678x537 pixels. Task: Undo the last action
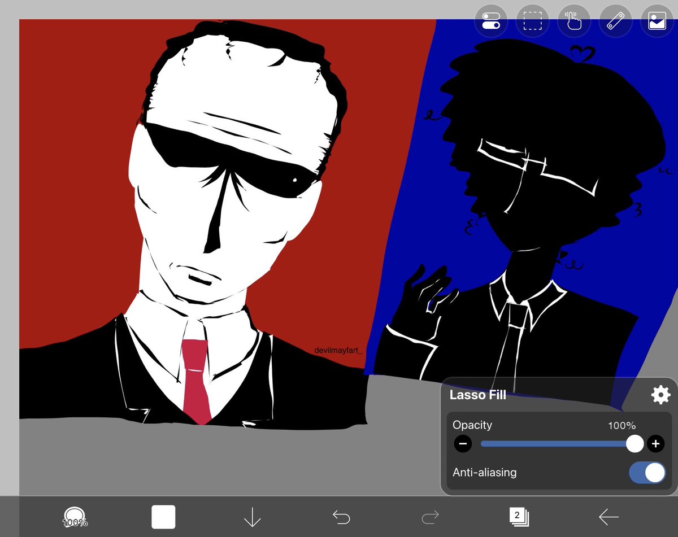[341, 517]
